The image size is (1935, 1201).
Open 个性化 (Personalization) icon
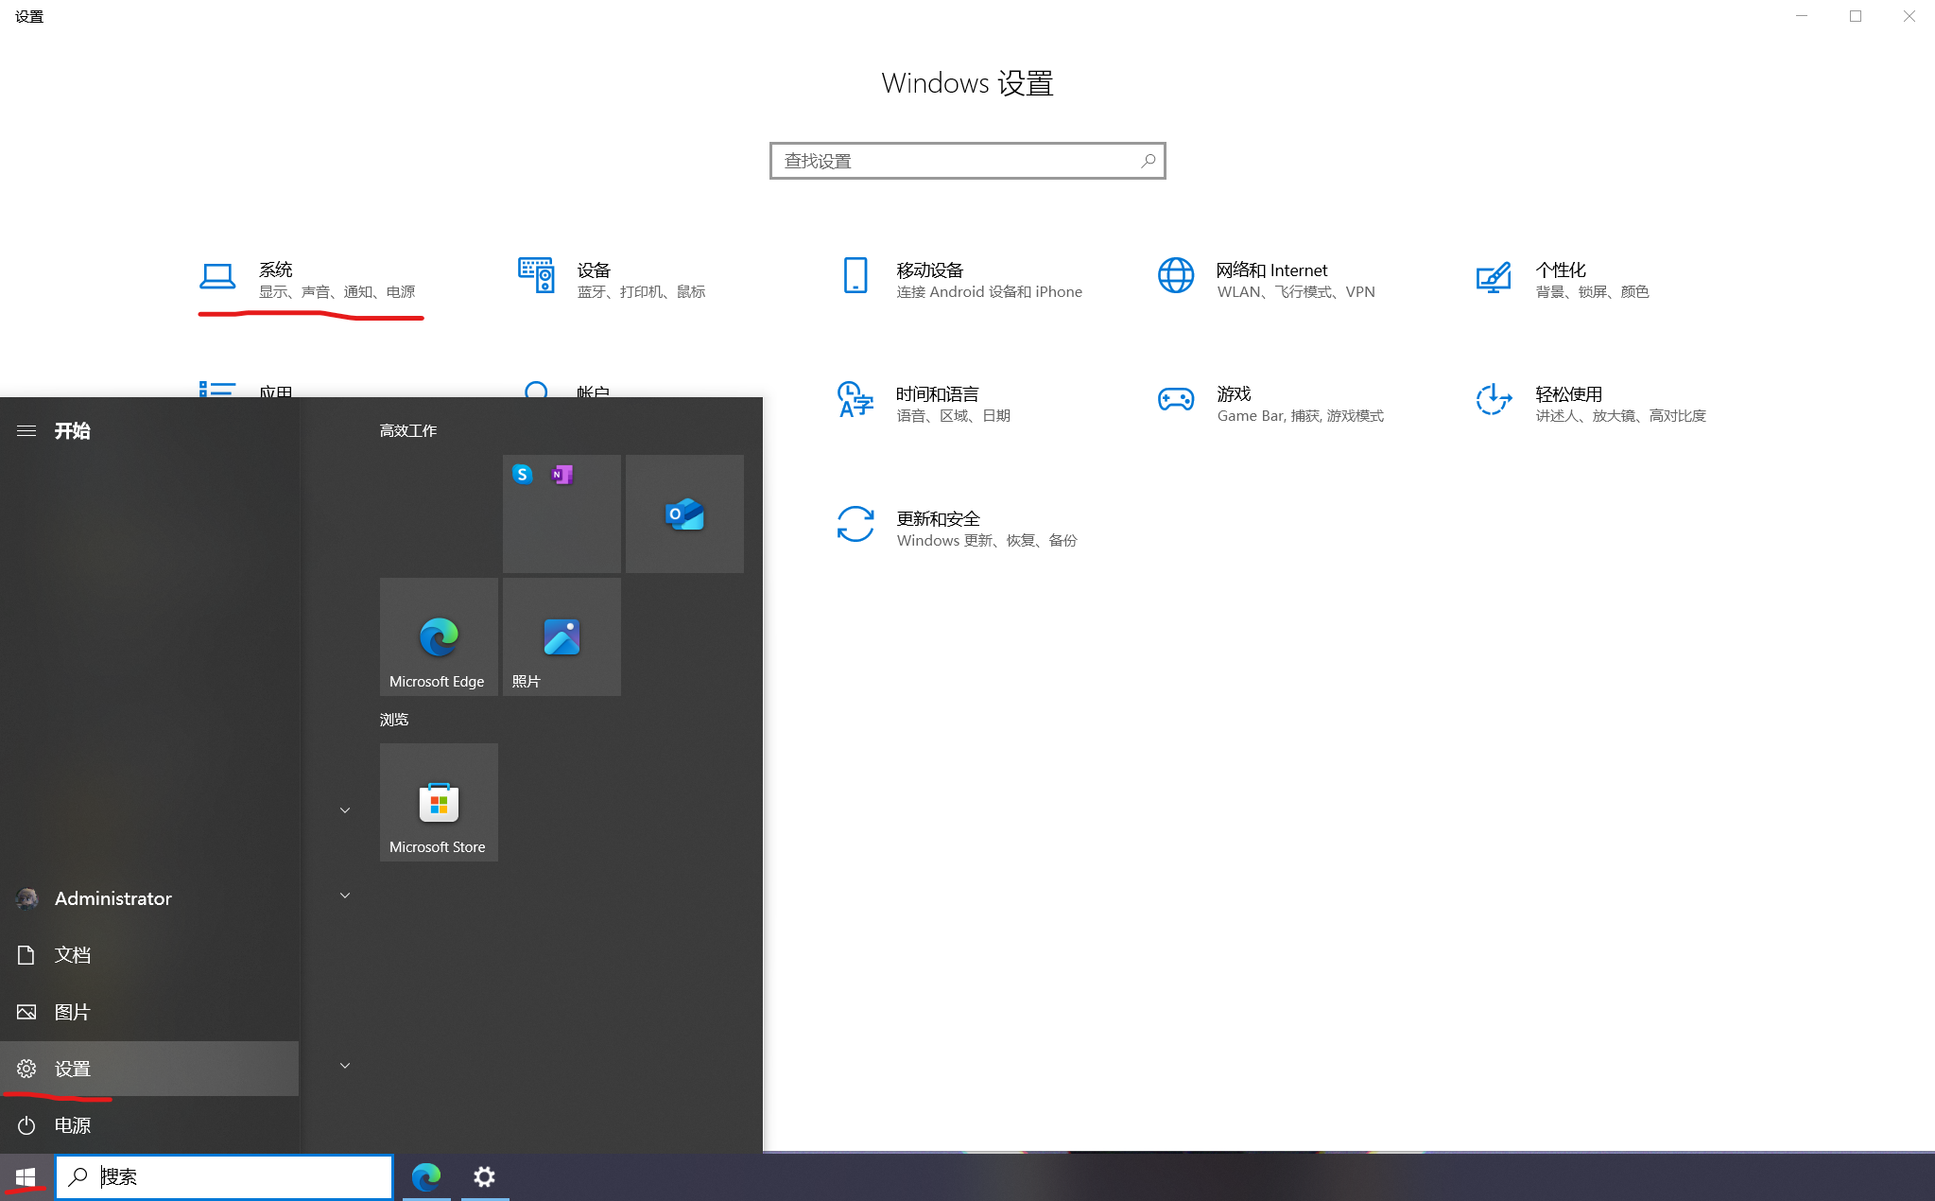click(1494, 278)
